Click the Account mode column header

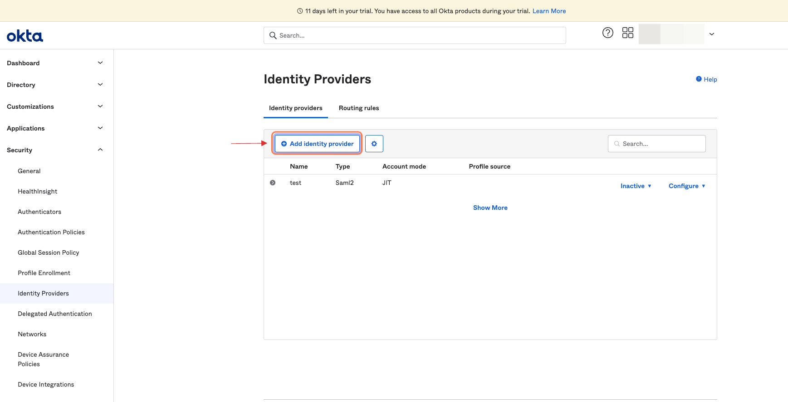[404, 166]
